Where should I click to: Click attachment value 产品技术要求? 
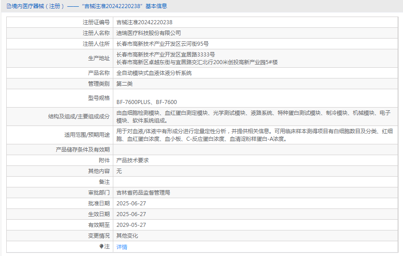coord(133,161)
